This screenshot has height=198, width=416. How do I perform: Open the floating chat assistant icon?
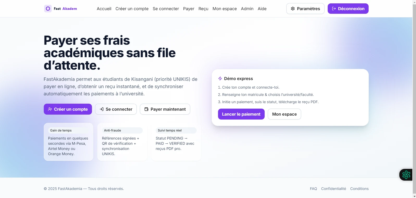[406, 175]
